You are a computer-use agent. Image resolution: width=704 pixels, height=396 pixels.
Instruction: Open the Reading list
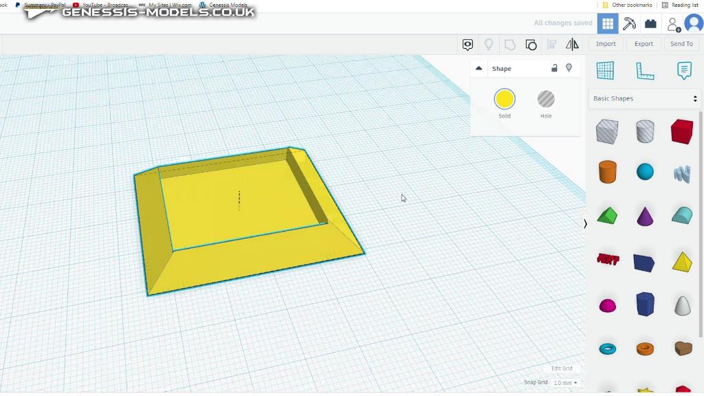(680, 5)
